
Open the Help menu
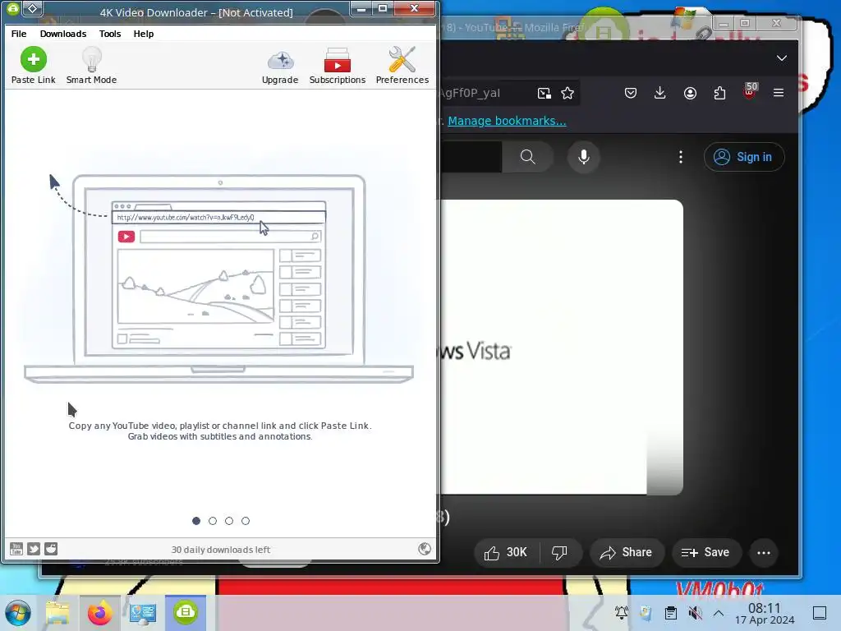coord(143,33)
